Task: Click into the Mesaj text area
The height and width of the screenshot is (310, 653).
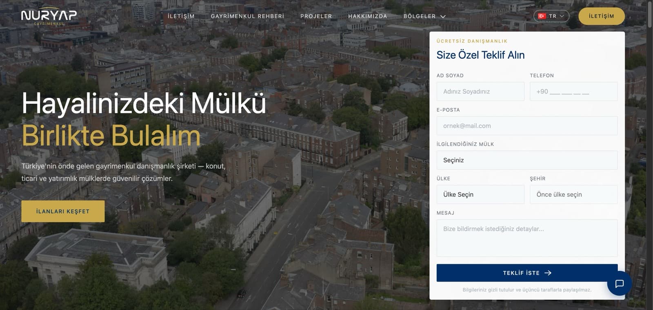Action: [x=527, y=238]
